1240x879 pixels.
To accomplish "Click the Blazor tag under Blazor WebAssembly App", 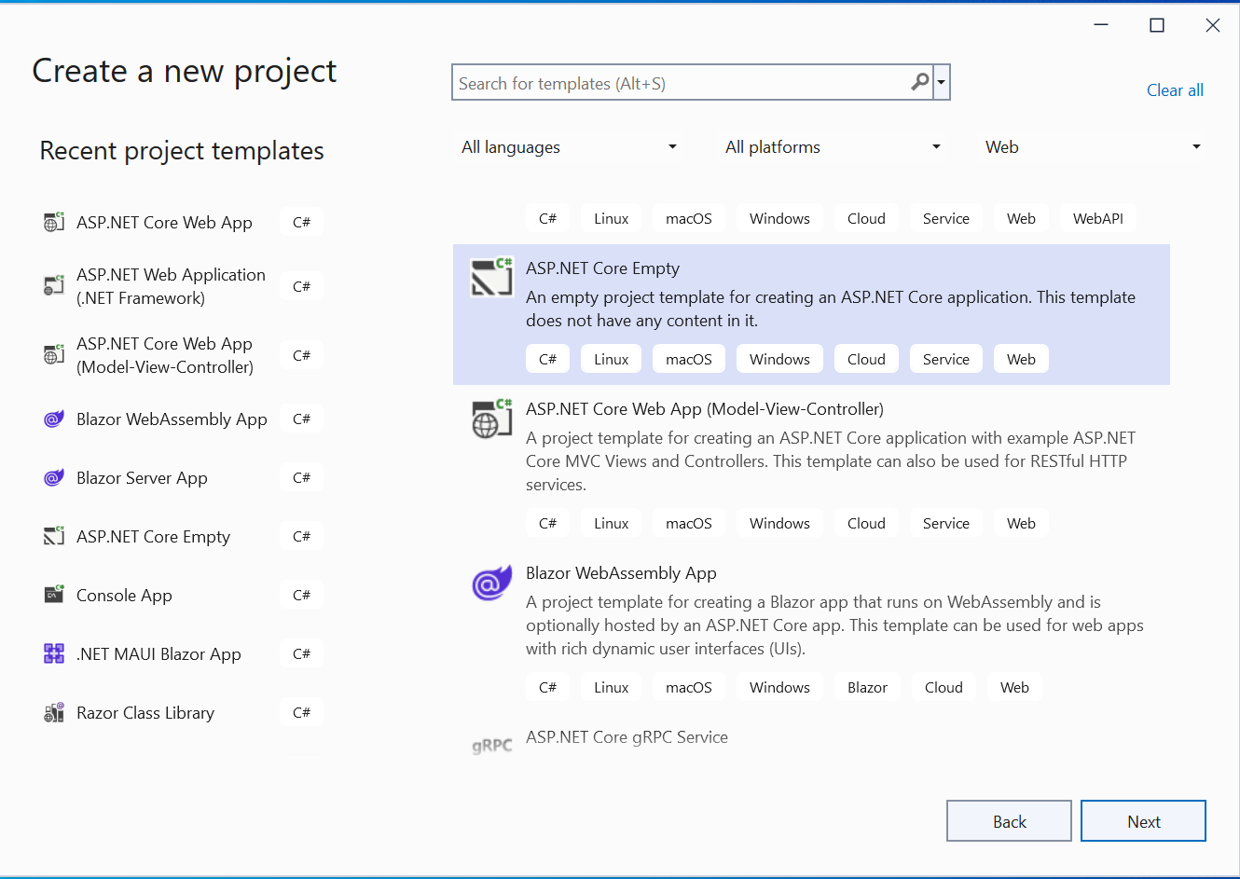I will point(867,687).
